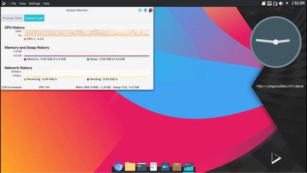This screenshot has width=307, height=173.
Task: Click 'CPU: 4%' in the status bar
Action: (44, 87)
